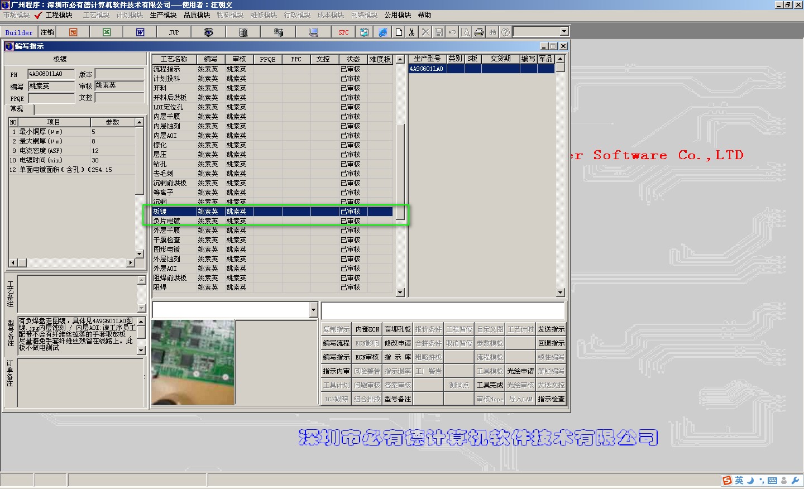Click the ECN审核 button

coord(367,357)
